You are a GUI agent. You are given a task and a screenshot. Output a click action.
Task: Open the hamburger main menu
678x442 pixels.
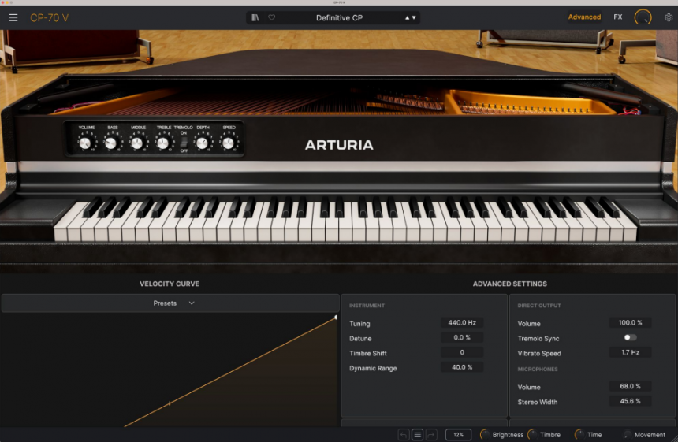click(x=13, y=17)
